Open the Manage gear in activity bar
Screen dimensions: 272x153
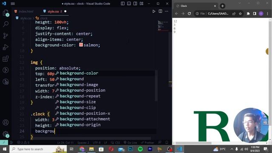(x=6, y=134)
